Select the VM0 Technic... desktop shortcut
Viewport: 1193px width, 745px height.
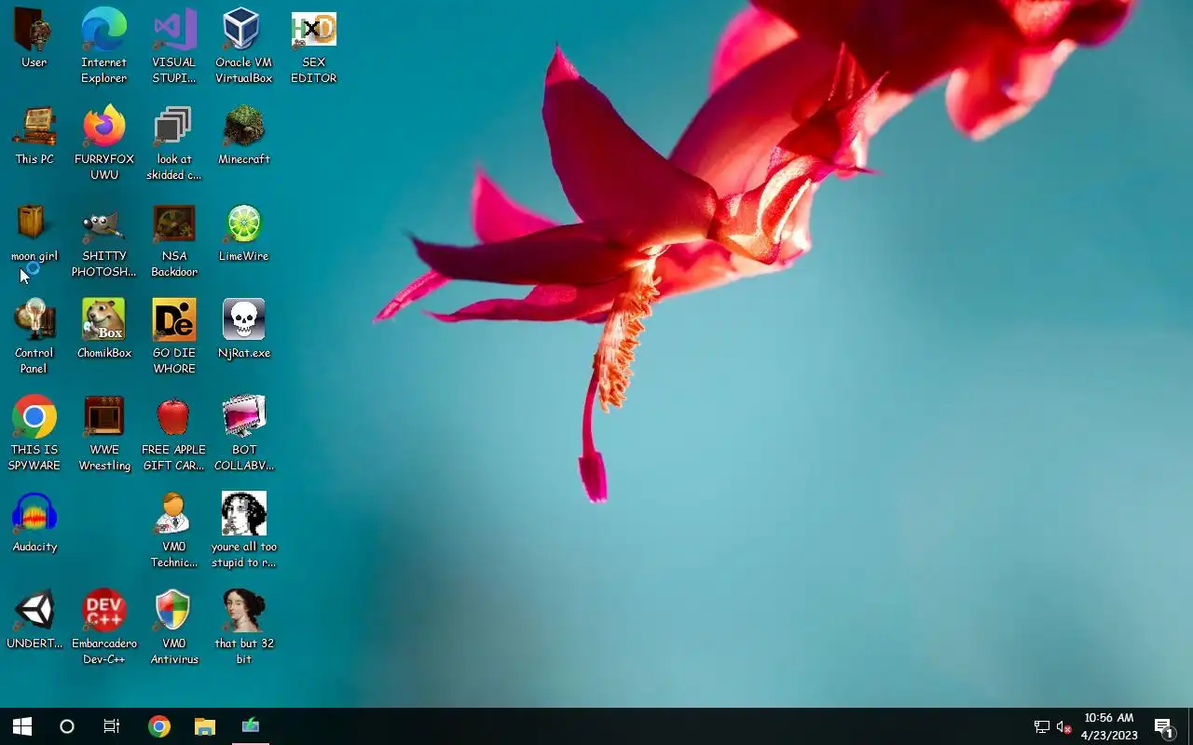click(174, 531)
